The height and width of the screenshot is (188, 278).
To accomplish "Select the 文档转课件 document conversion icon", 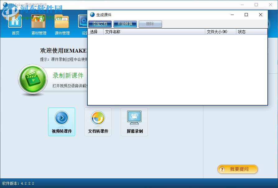I will [98, 122].
